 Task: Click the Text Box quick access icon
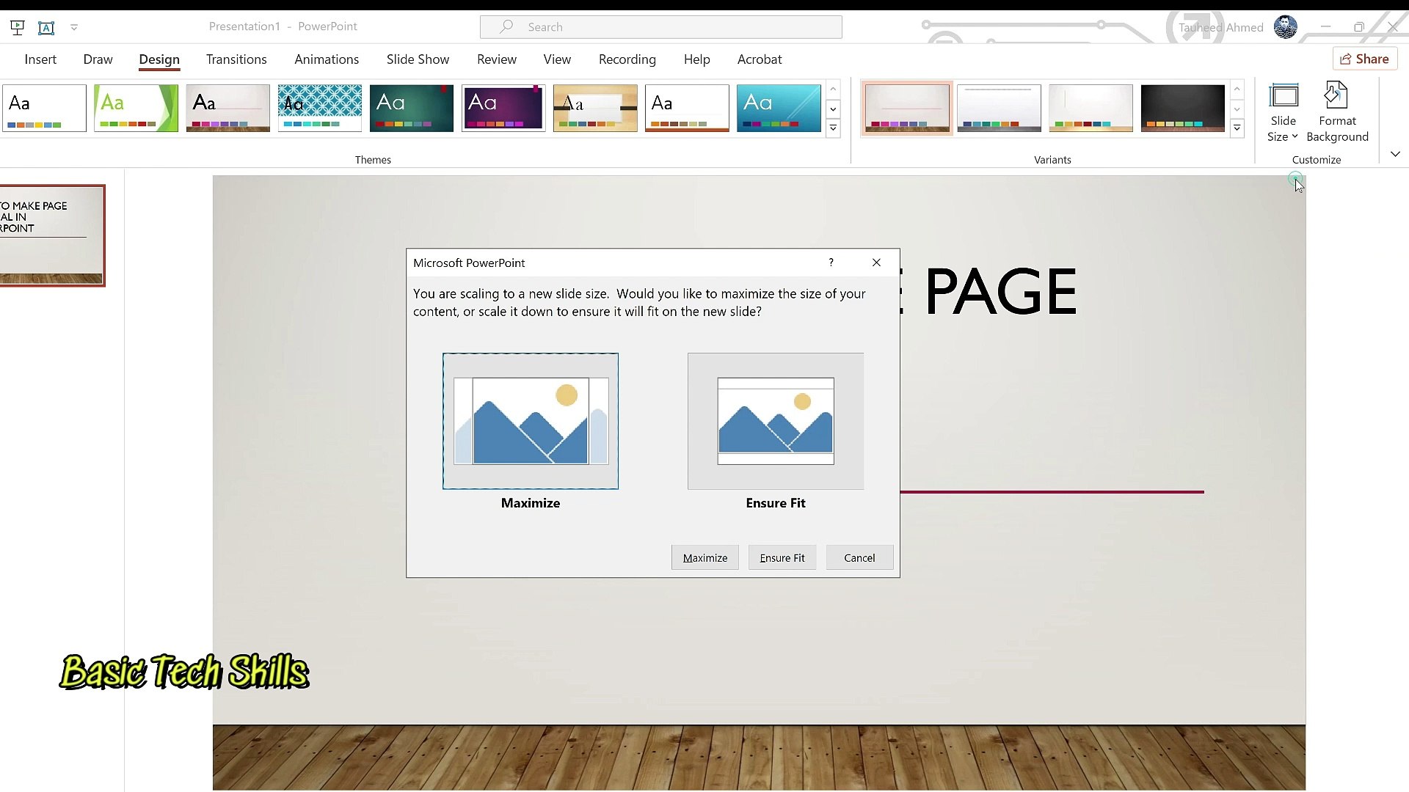pyautogui.click(x=46, y=27)
